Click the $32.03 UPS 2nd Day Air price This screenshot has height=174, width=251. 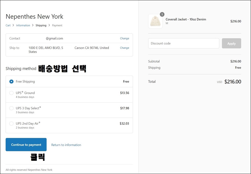click(x=124, y=124)
